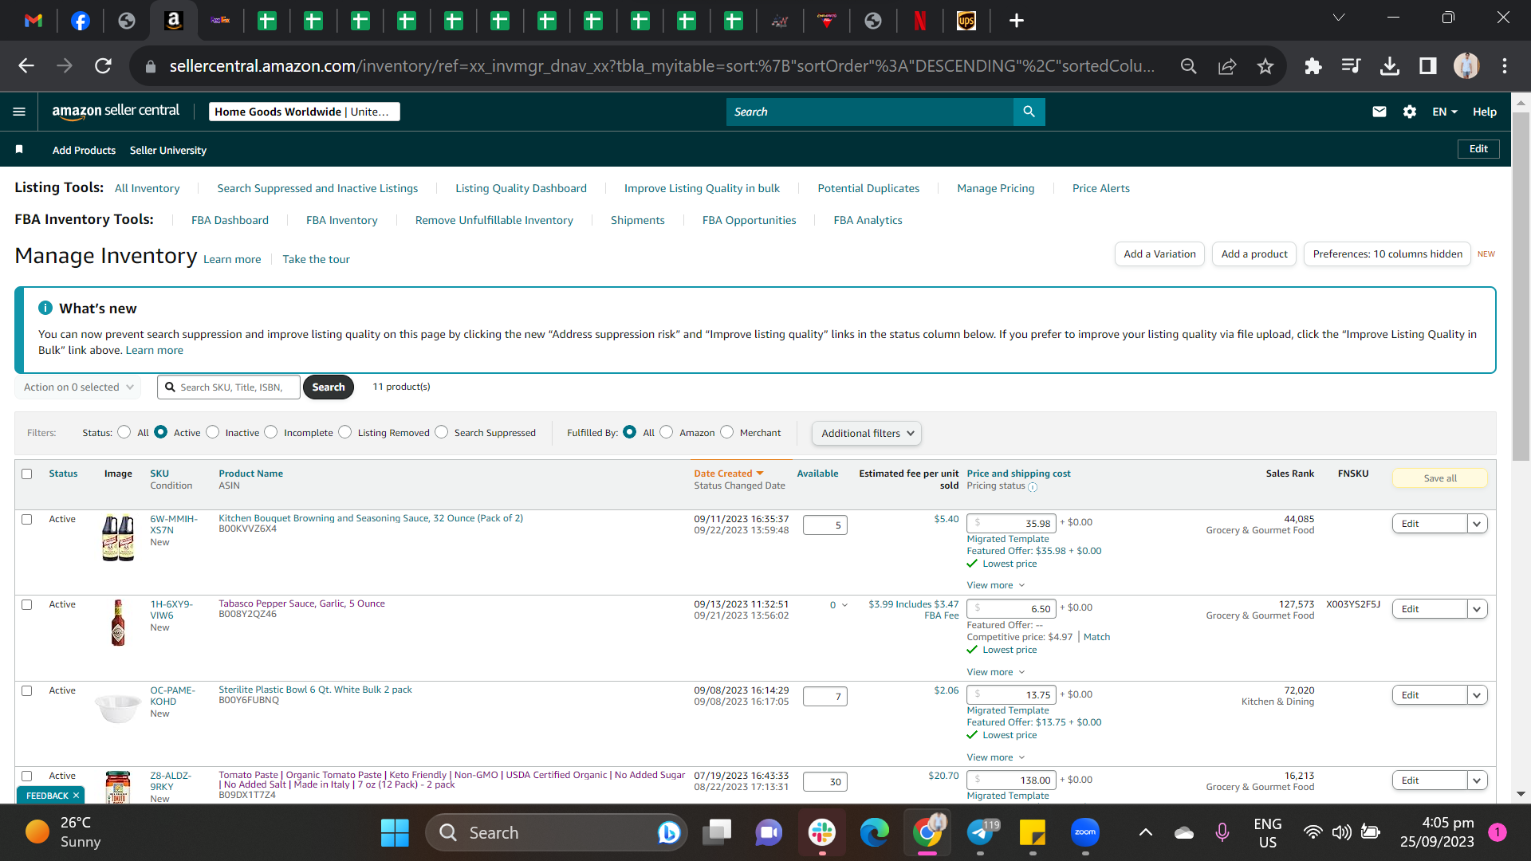The height and width of the screenshot is (861, 1531).
Task: Open the UPS browser tab
Action: (966, 21)
